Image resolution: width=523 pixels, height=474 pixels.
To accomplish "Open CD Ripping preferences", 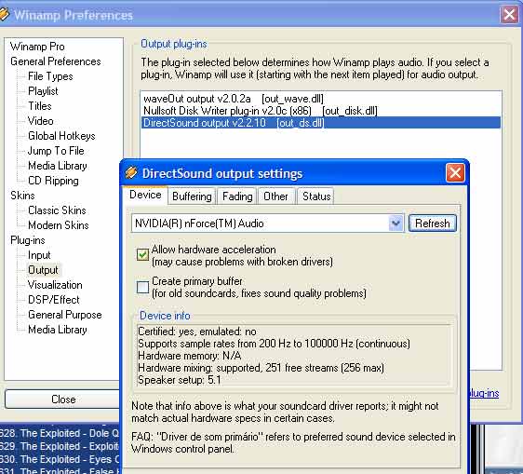I will click(x=53, y=181).
